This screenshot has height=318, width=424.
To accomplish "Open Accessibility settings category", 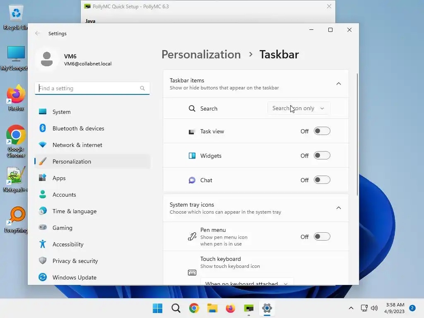I will (92, 244).
